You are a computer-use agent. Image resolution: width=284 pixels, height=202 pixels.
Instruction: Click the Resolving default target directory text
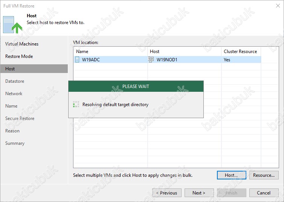click(115, 105)
